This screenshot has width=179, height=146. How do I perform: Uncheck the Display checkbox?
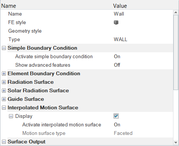116,116
